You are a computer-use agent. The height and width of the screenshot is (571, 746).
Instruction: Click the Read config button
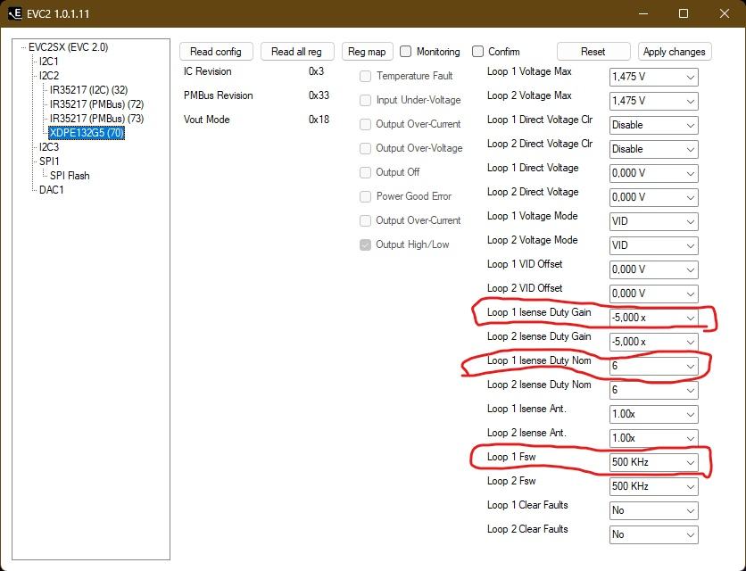216,52
